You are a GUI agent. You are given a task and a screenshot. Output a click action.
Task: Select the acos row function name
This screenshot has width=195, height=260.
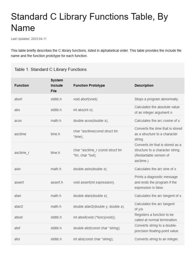[18, 121]
